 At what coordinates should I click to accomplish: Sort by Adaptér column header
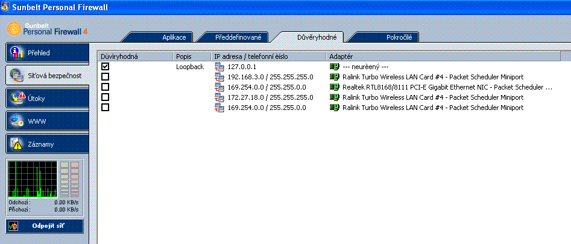pyautogui.click(x=443, y=56)
